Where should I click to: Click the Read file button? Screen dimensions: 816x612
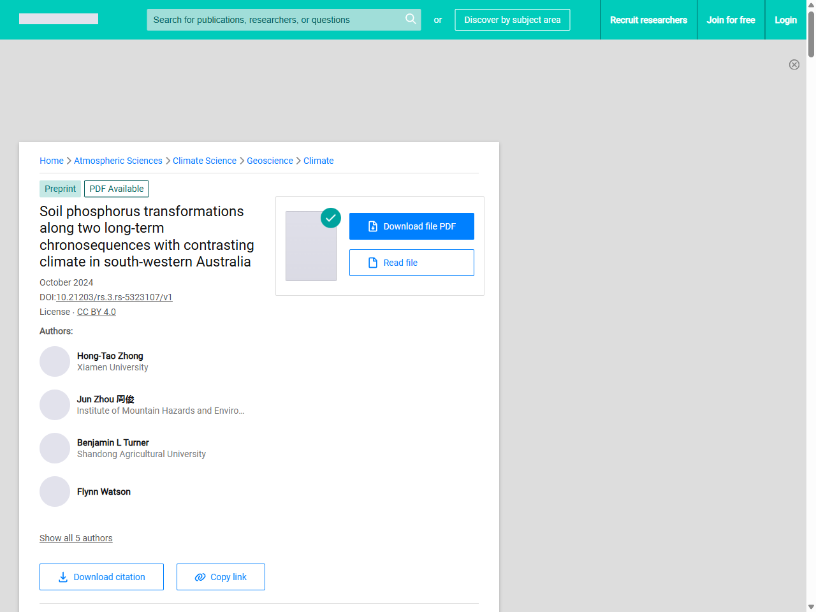click(412, 263)
